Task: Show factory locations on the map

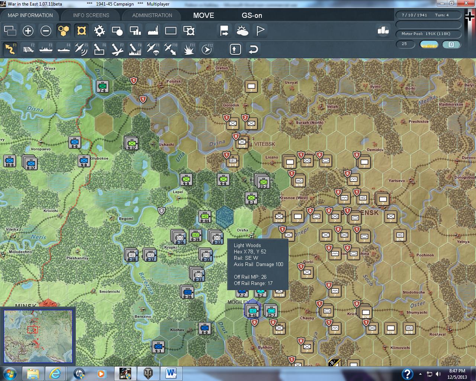Action: (x=153, y=31)
